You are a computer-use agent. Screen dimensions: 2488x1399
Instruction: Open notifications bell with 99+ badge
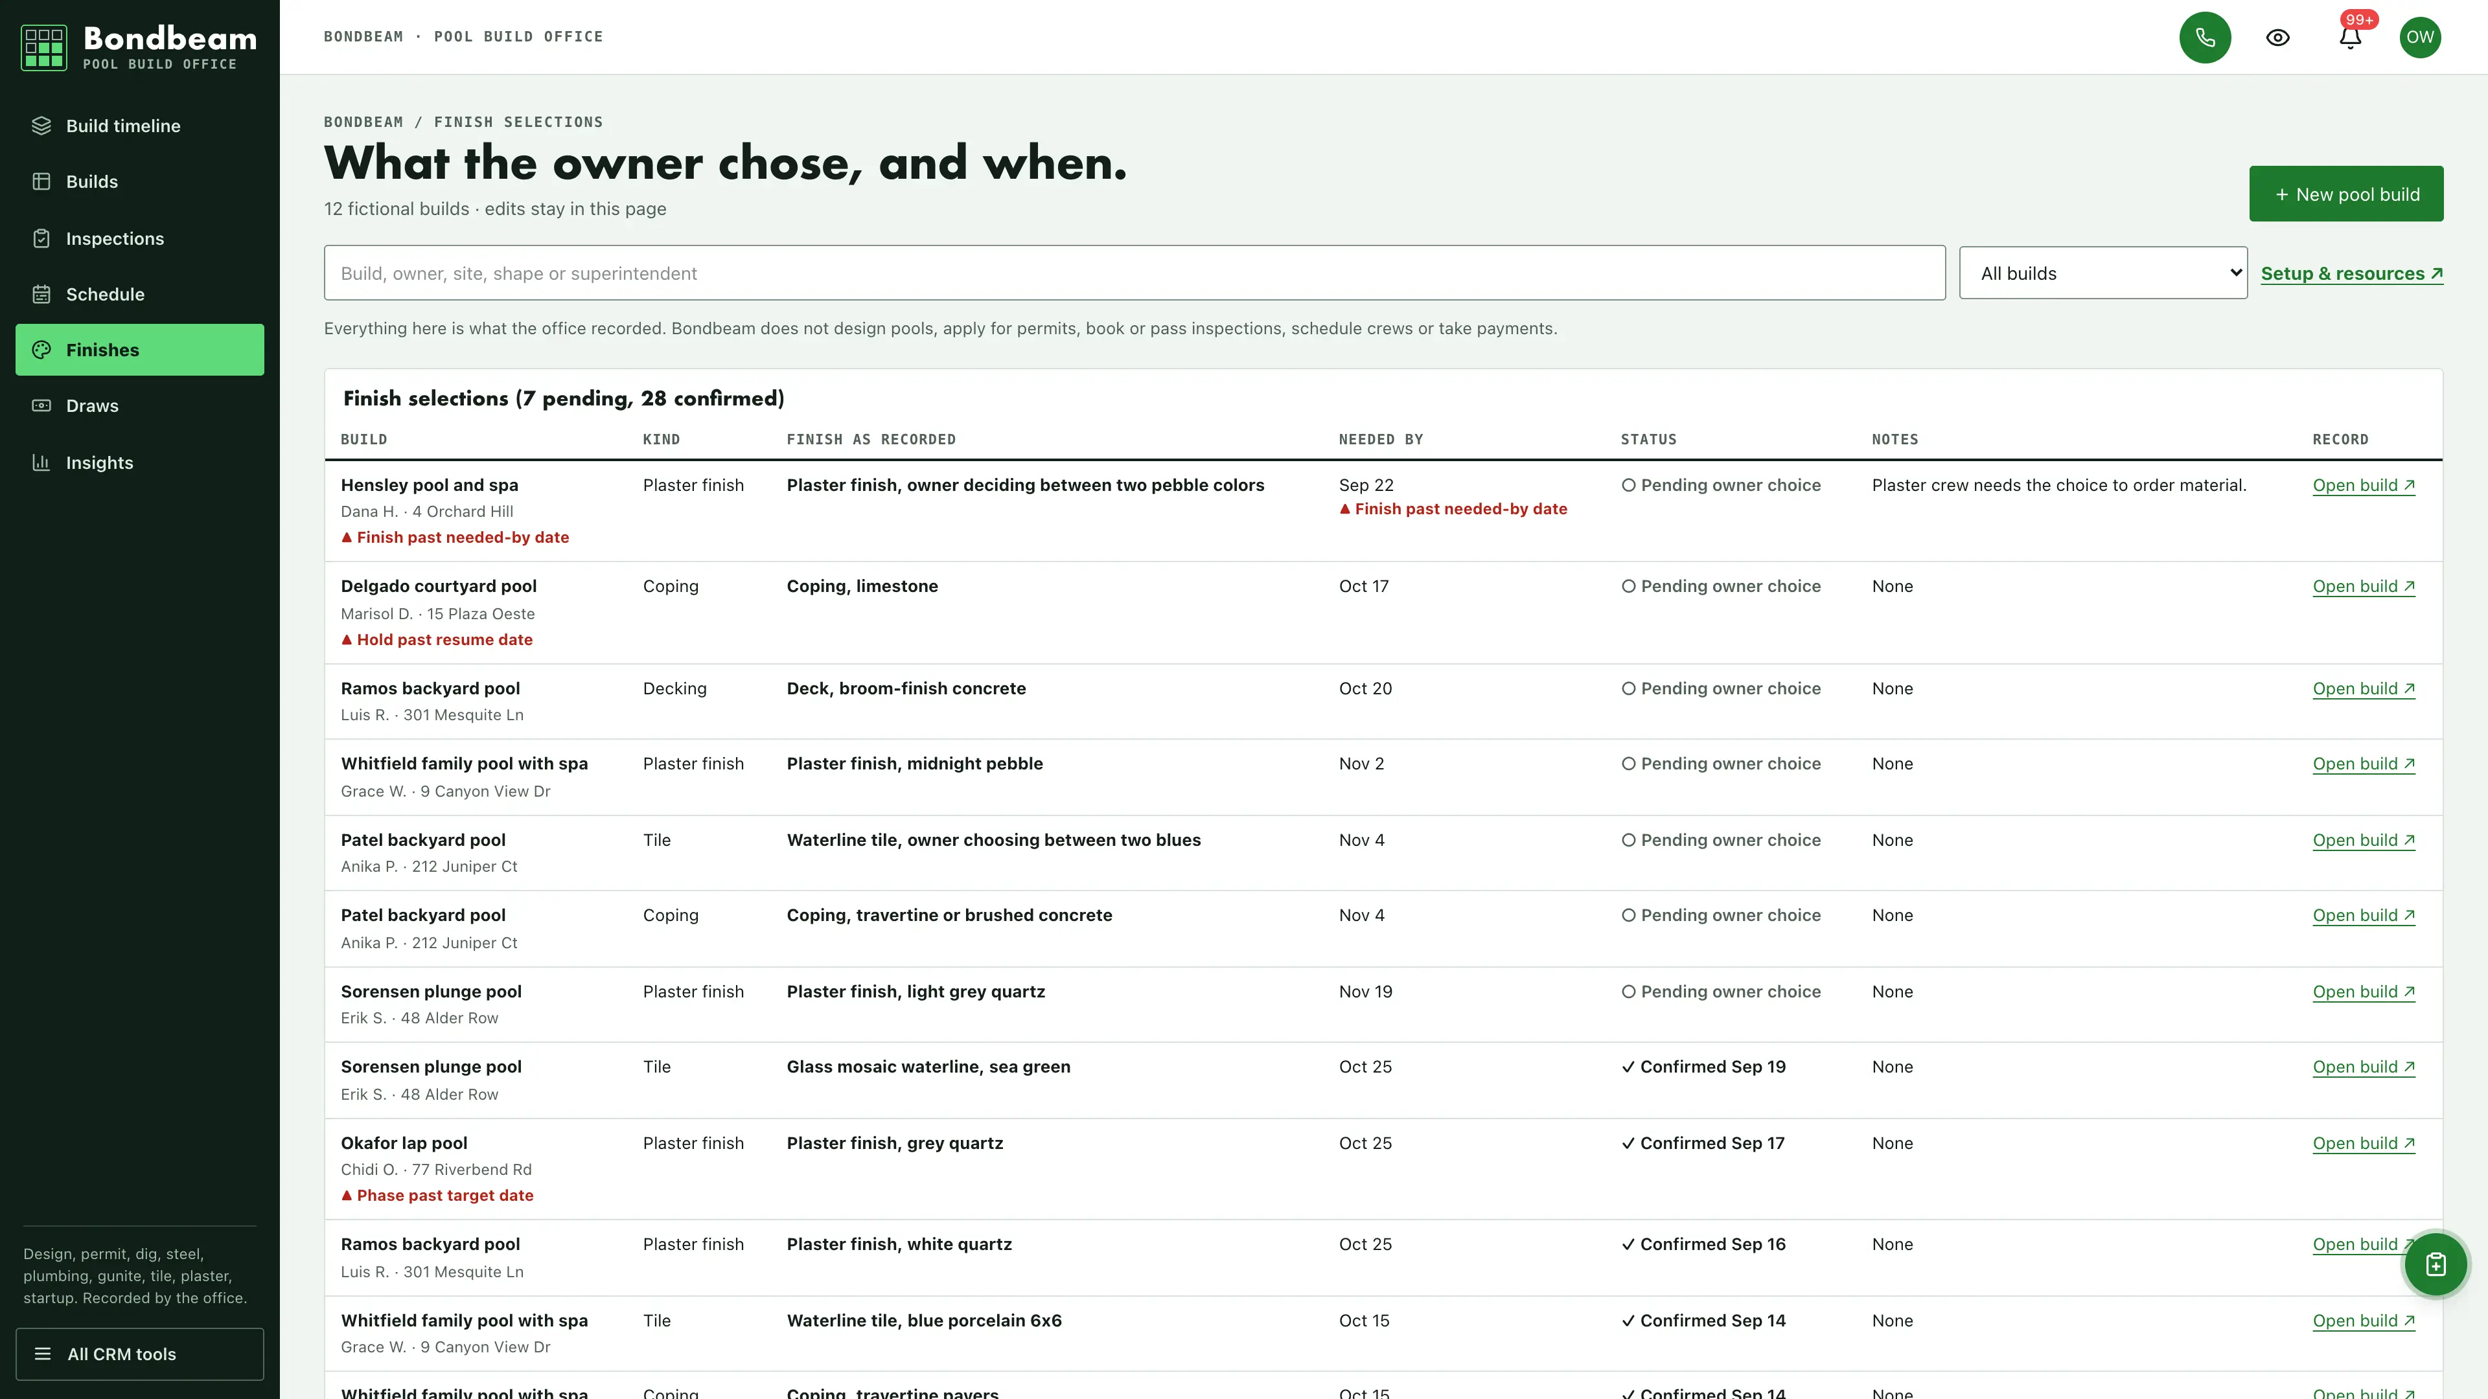[x=2350, y=38]
